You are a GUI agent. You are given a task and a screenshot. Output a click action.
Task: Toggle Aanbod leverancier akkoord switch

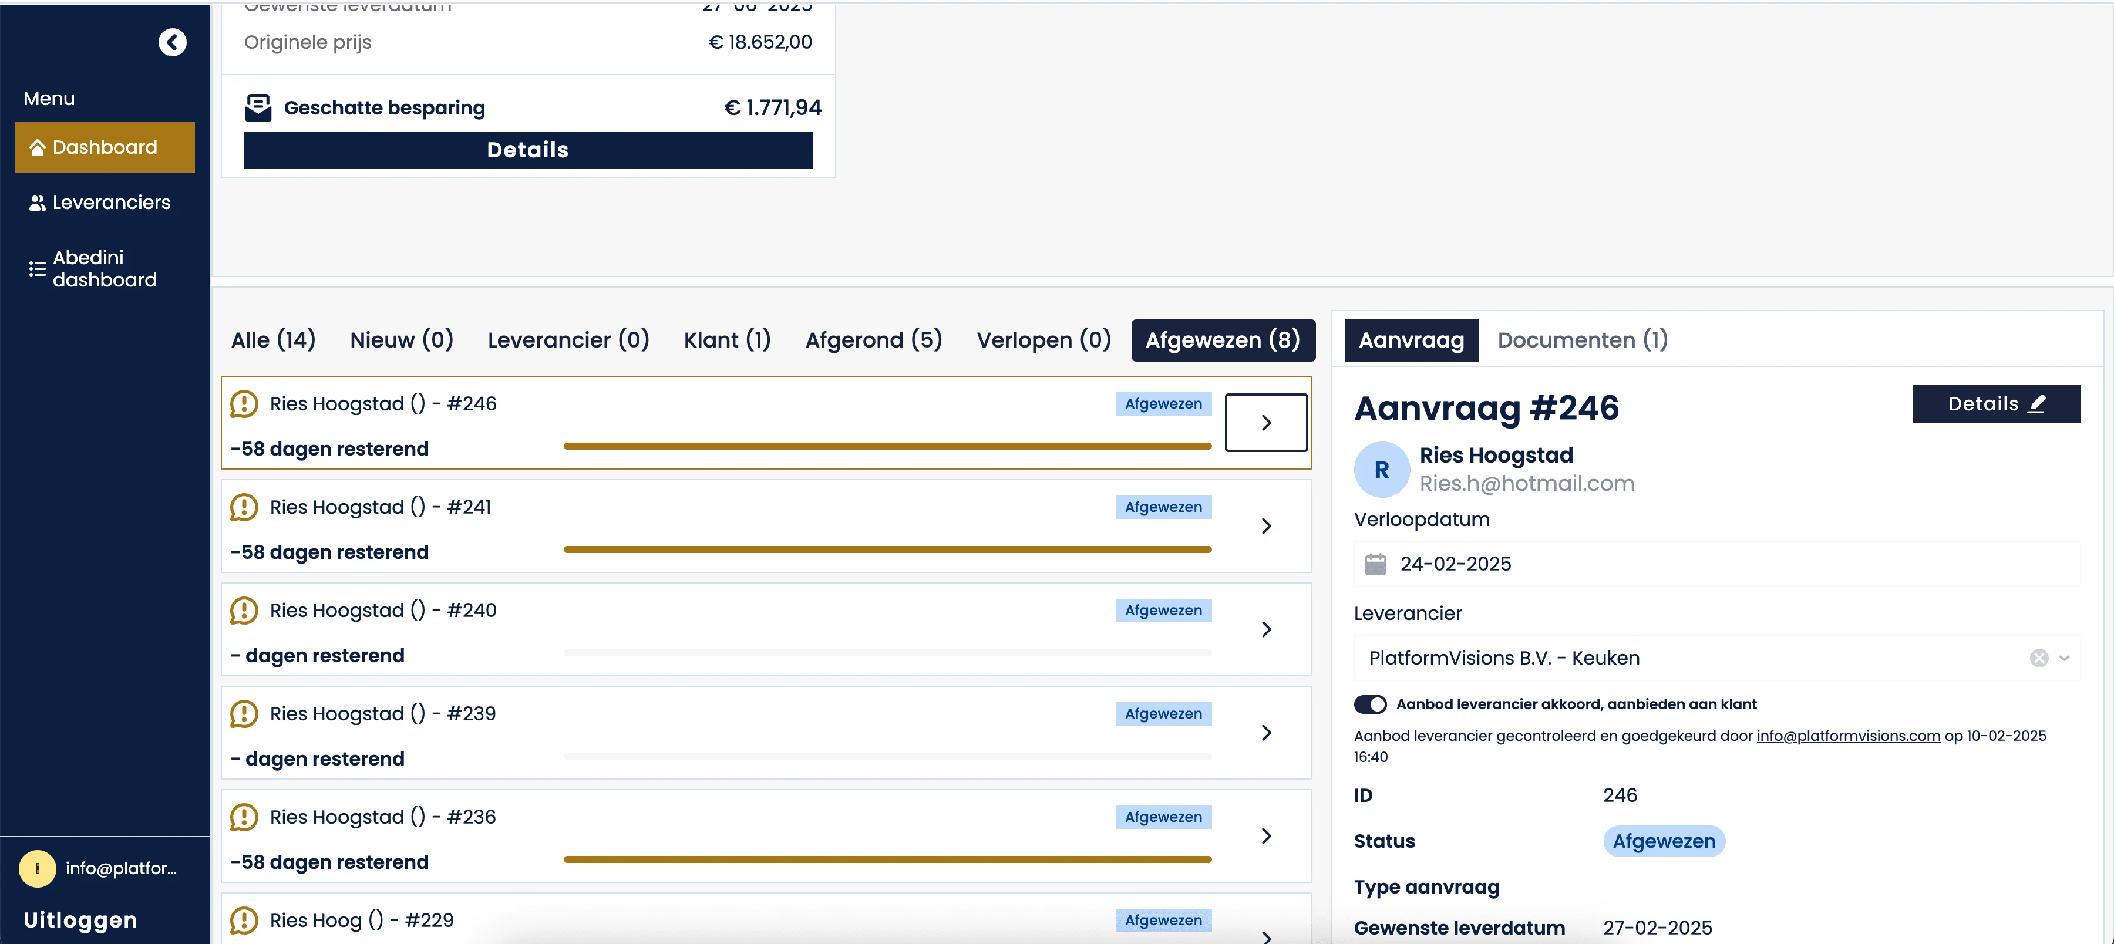coord(1369,704)
